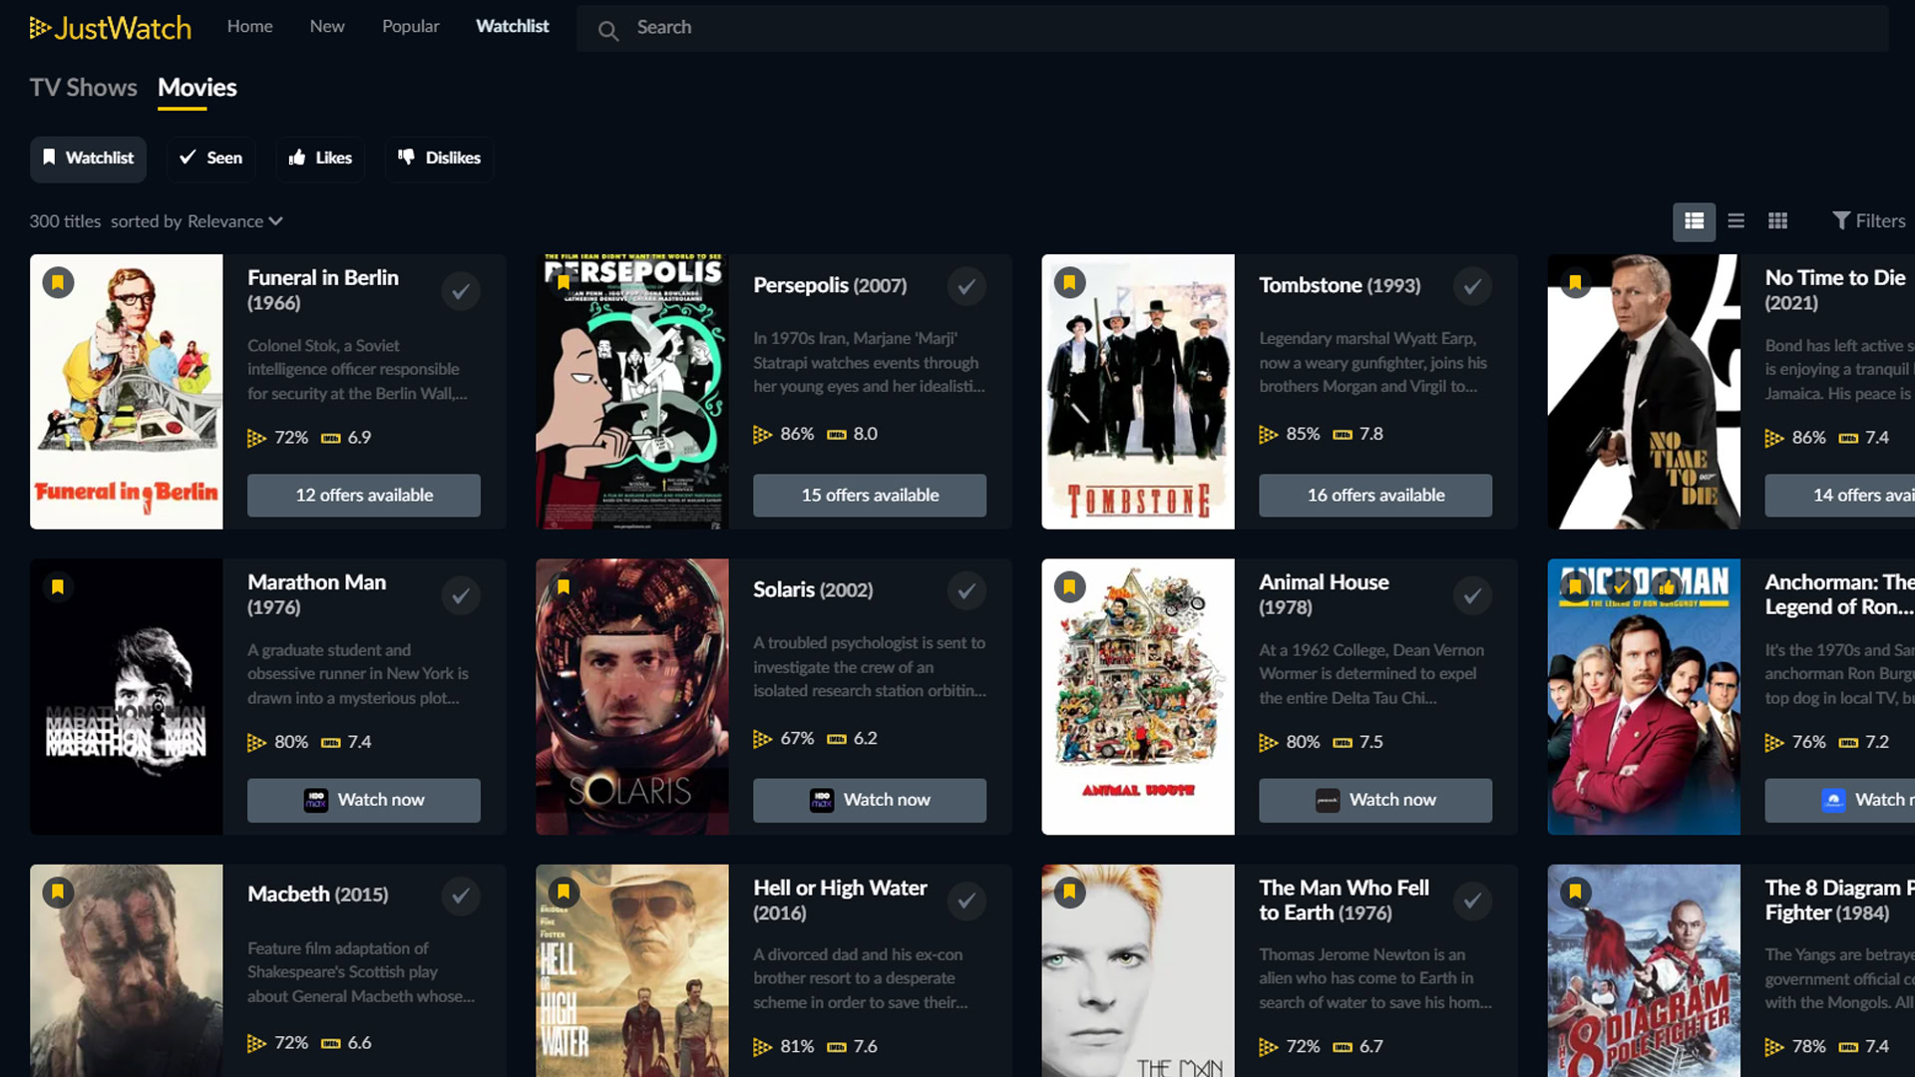Click the Watchlist filter button
This screenshot has height=1077, width=1915.
87,158
